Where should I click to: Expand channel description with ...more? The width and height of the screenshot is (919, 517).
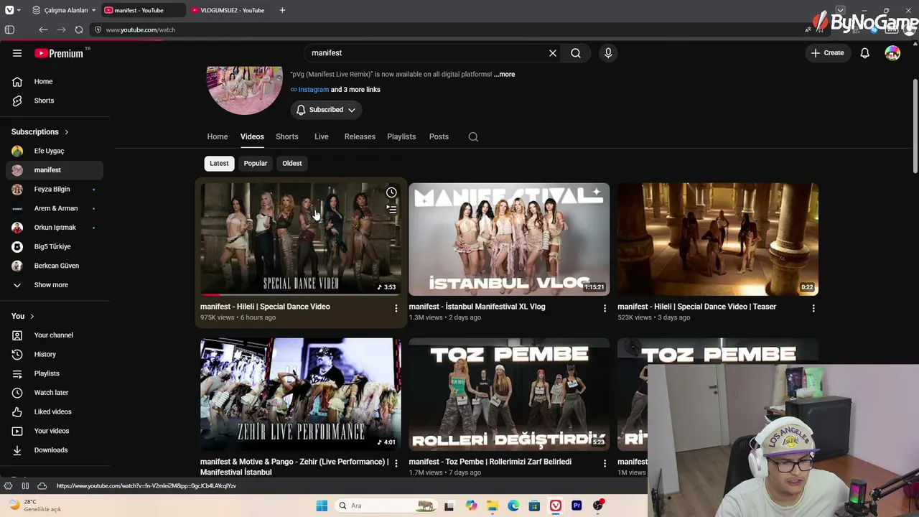pos(504,74)
